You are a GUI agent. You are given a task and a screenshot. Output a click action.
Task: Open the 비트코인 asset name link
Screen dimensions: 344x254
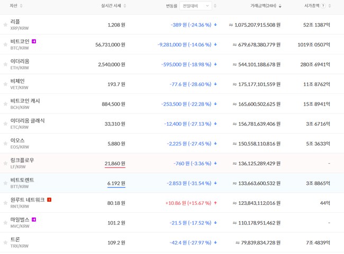20,41
